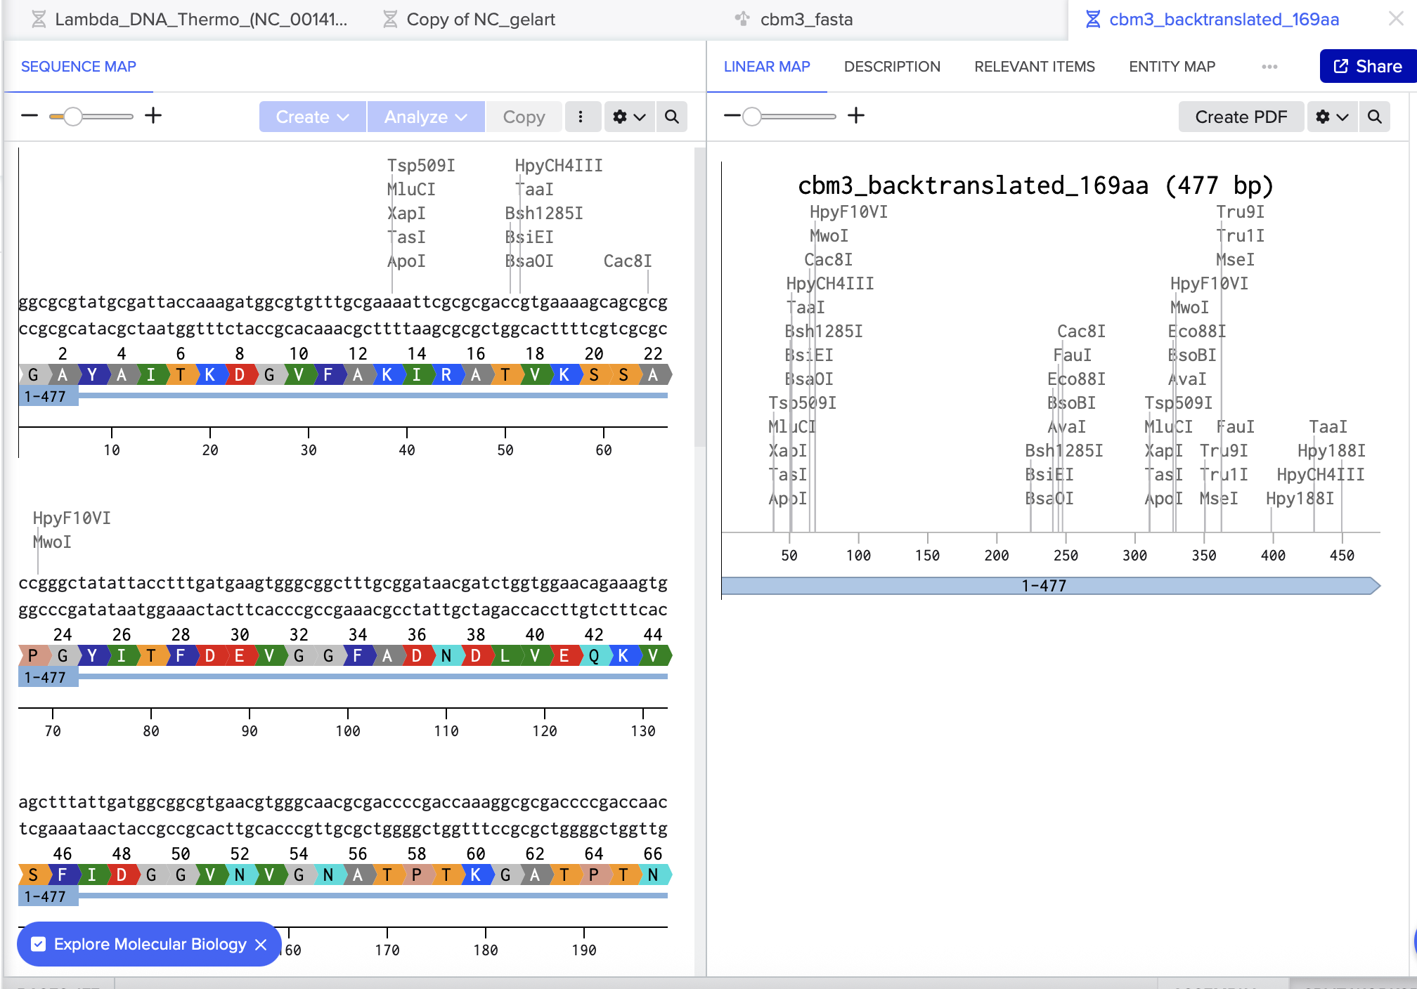Image resolution: width=1417 pixels, height=989 pixels.
Task: Click sequence map zoom out minus icon
Action: coord(30,116)
